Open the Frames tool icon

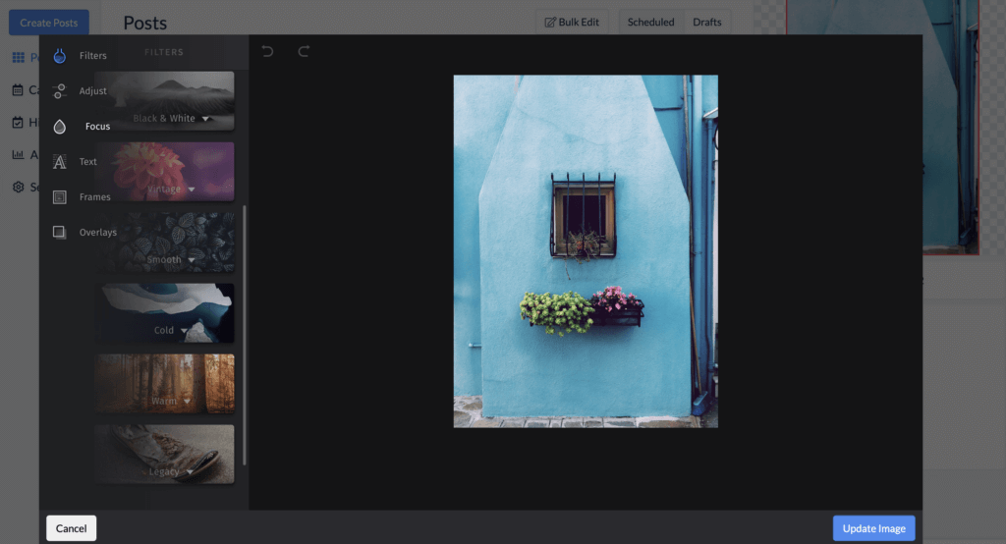point(60,197)
